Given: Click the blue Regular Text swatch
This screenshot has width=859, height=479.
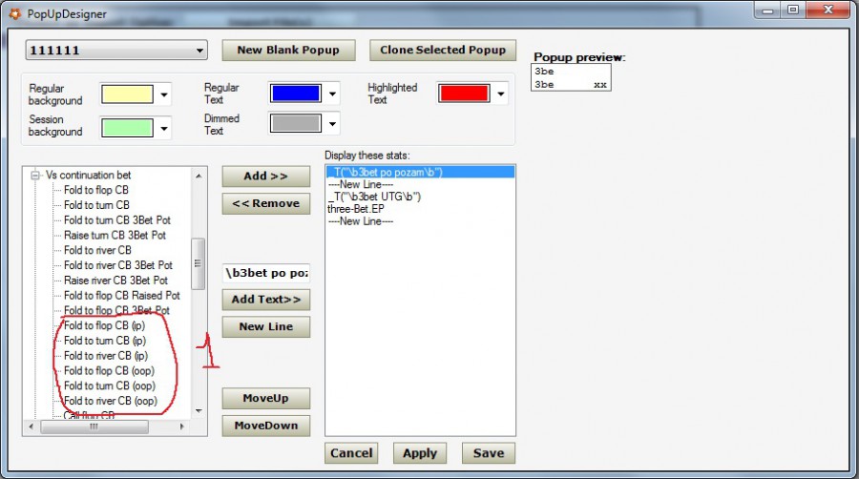Looking at the screenshot, I should tap(296, 94).
